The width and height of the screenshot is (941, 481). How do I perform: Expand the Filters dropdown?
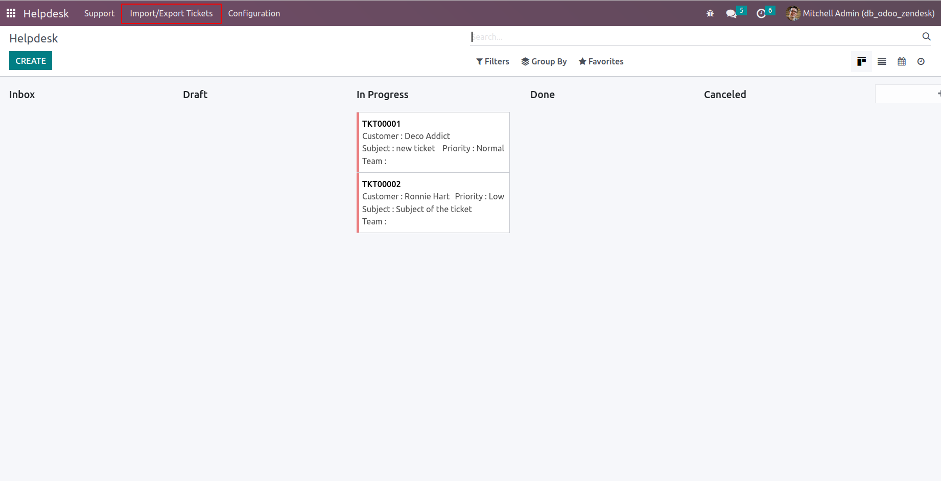pyautogui.click(x=492, y=61)
